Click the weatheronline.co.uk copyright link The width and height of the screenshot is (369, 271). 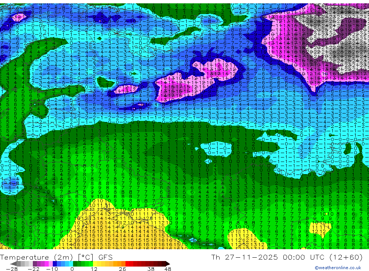point(338,268)
